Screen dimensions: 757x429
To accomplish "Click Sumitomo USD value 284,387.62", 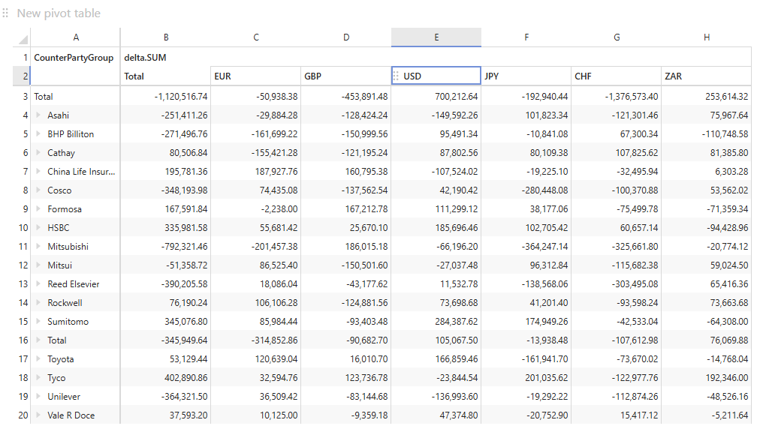I will tap(457, 322).
